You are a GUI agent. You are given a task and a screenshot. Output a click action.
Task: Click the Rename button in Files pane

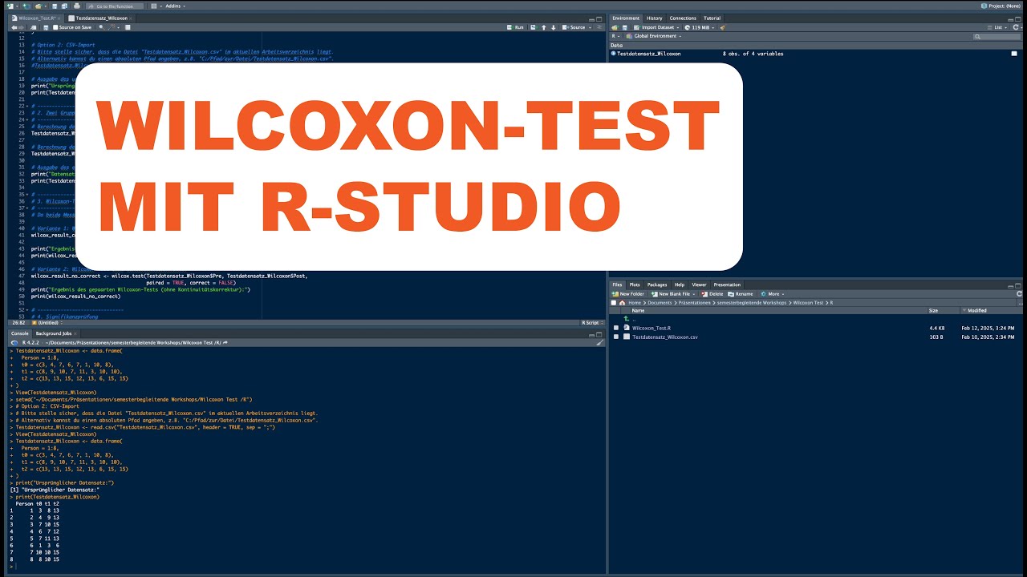741,294
